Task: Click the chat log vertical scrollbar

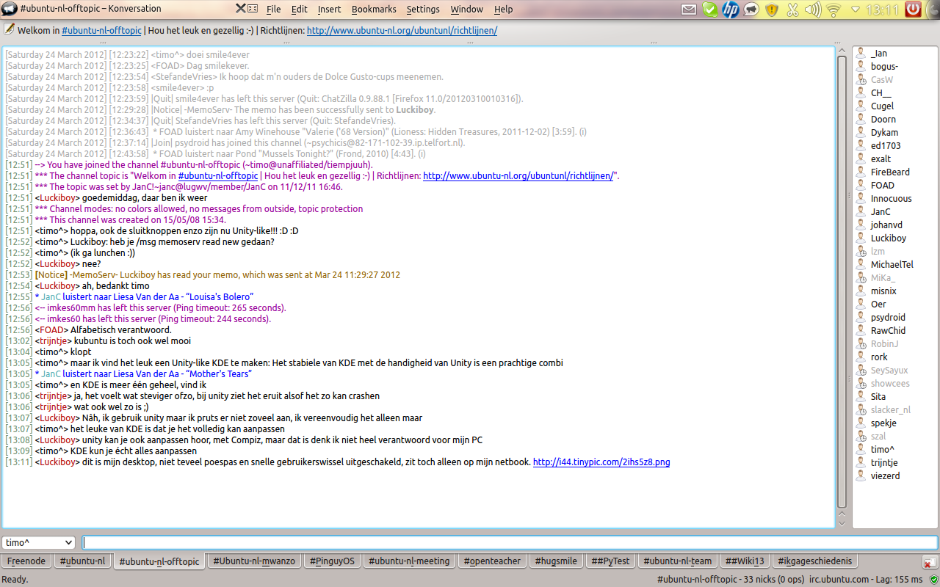Action: 842,282
